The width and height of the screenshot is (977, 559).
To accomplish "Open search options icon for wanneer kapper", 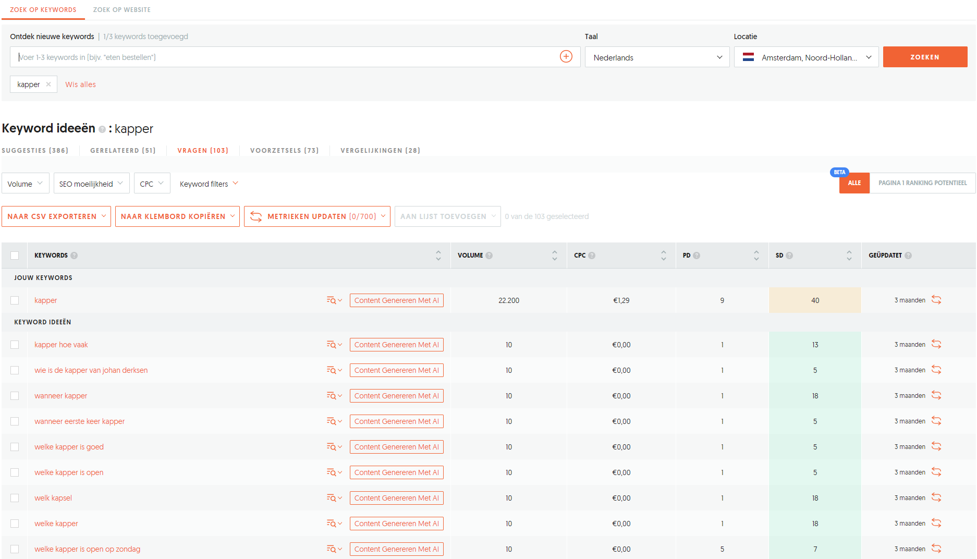I will coord(334,396).
